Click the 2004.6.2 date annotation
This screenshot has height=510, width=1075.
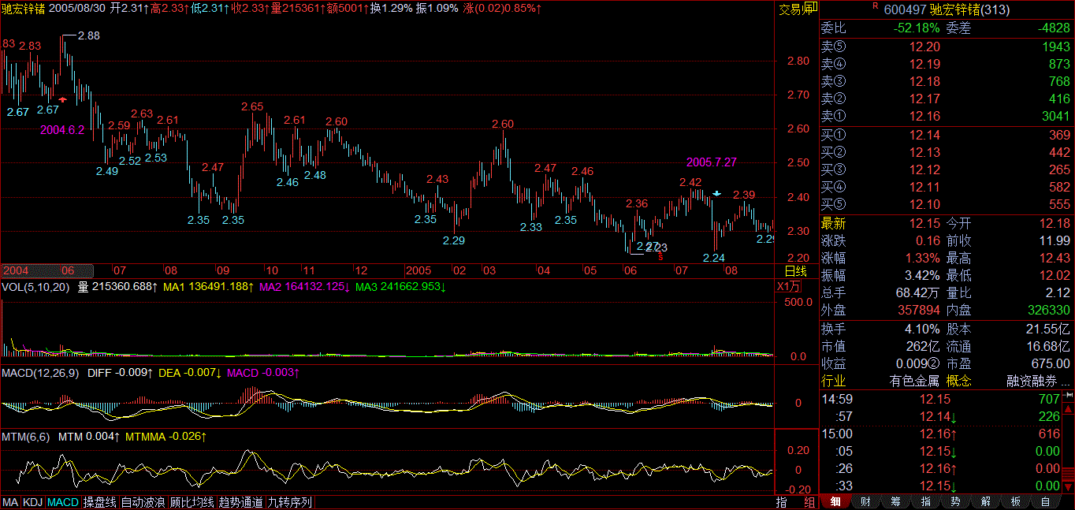63,129
